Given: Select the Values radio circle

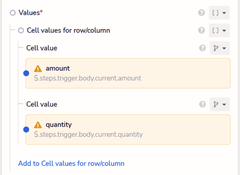Looking at the screenshot, I should point(13,13).
